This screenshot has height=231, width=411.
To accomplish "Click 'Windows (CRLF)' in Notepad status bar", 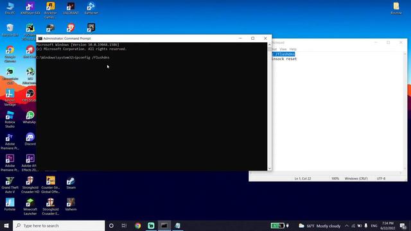I will coord(356,178).
